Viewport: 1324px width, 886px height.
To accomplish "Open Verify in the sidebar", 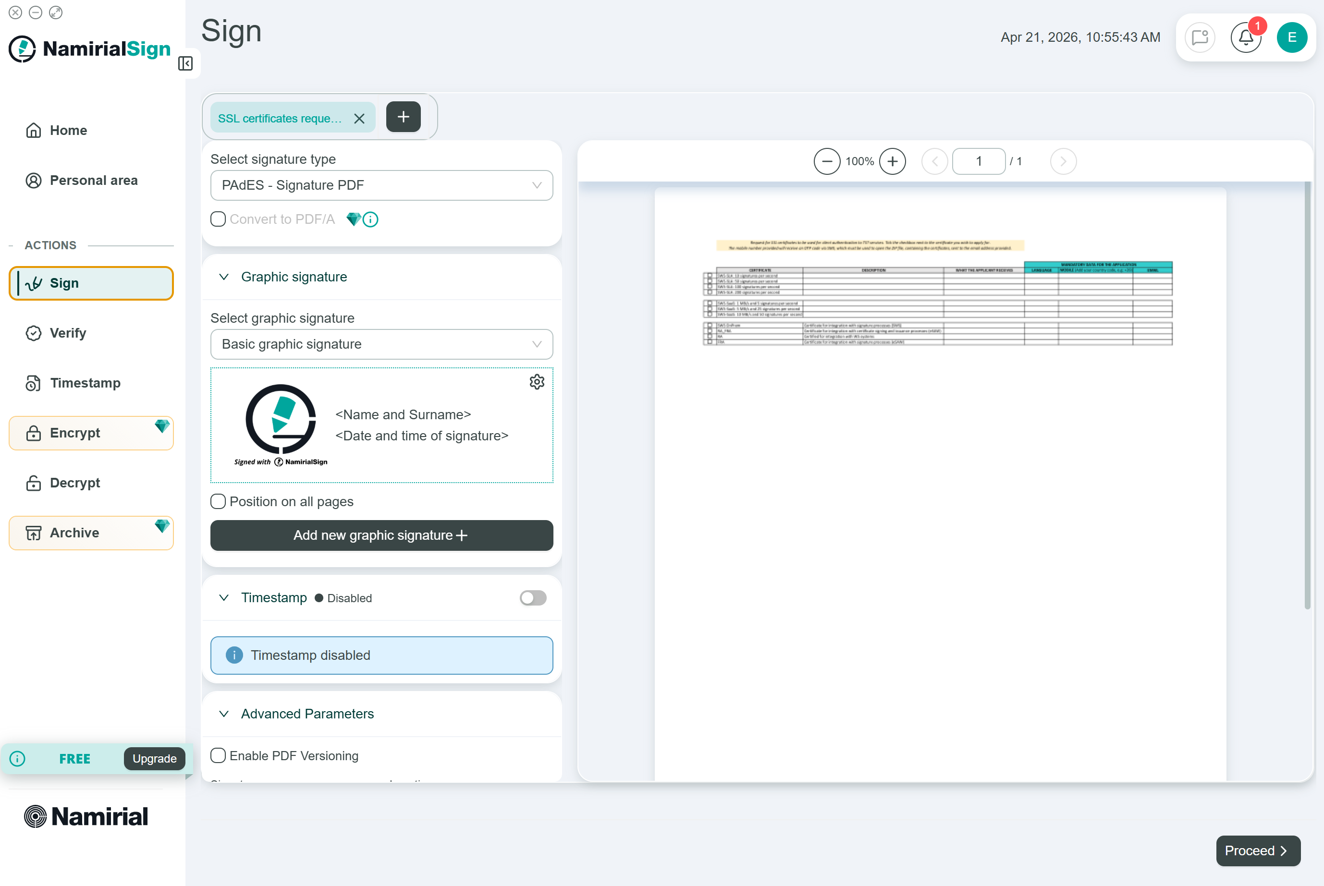I will [x=68, y=333].
